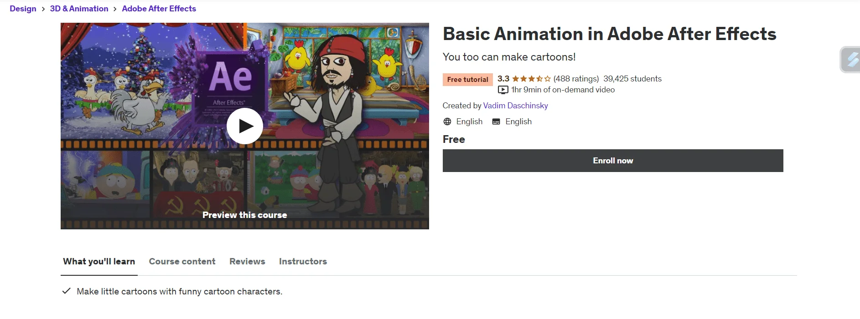
Task: Go to Adobe After Effects breadcrumb
Action: click(x=159, y=9)
